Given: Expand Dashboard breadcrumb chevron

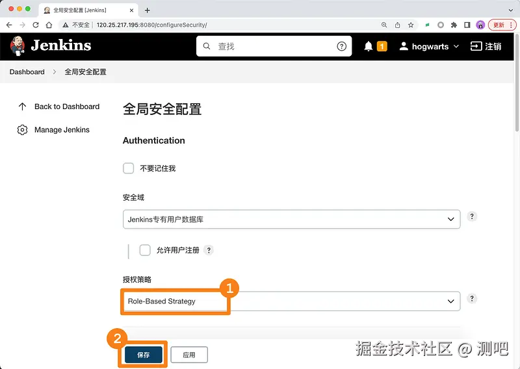Looking at the screenshot, I should (x=55, y=72).
